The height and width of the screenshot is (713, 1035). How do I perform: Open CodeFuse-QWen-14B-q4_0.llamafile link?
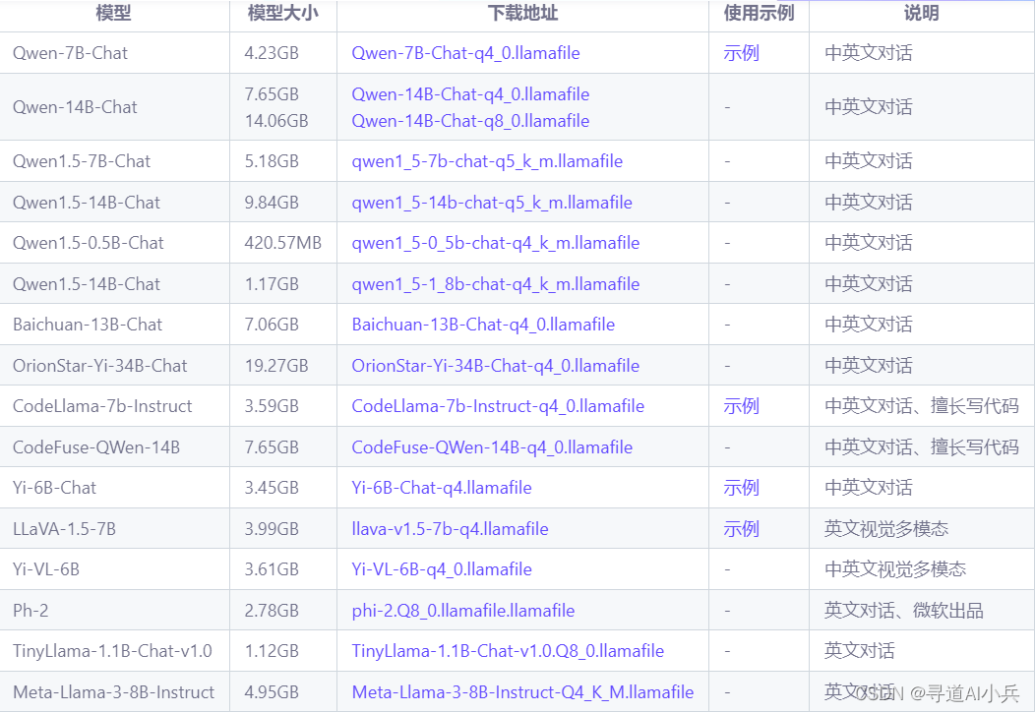click(492, 447)
